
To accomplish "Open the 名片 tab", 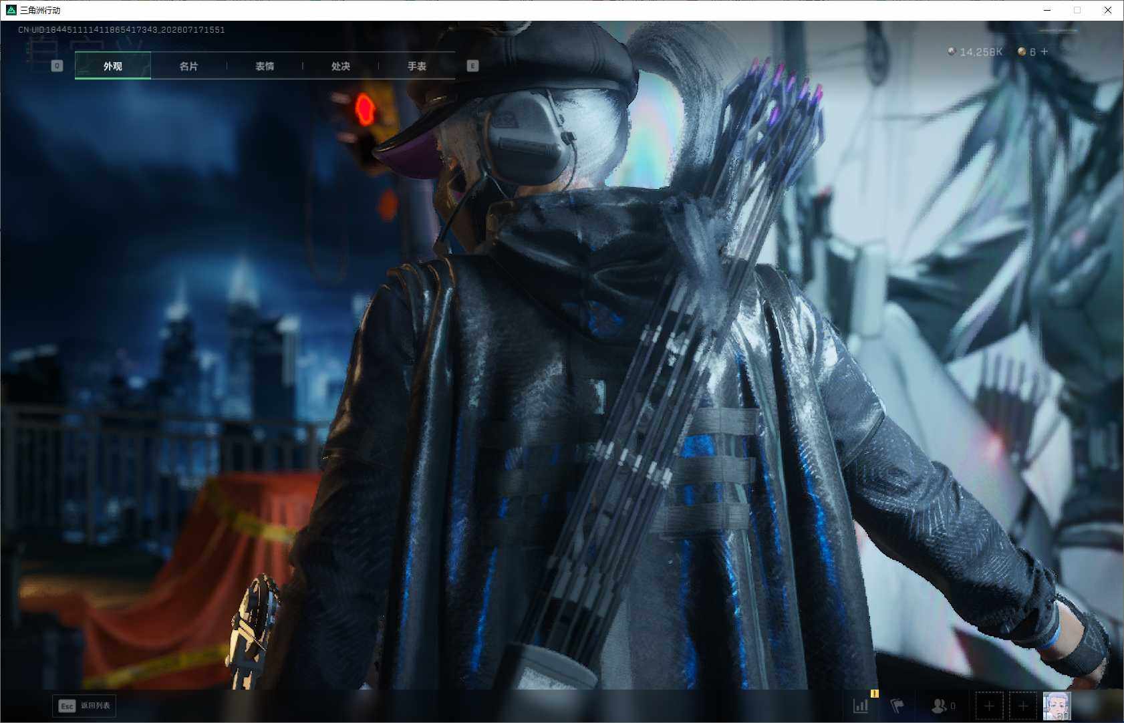I will (x=188, y=65).
